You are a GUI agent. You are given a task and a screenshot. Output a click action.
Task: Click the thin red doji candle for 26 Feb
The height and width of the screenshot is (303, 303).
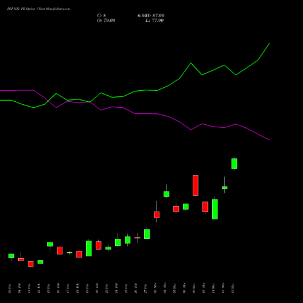point(138,238)
